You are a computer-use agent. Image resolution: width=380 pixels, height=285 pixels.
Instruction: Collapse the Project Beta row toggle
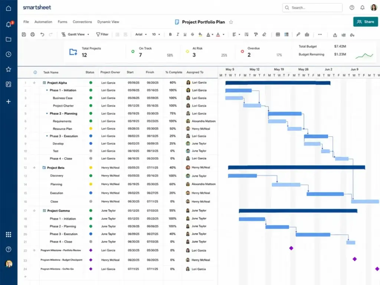pyautogui.click(x=34, y=167)
